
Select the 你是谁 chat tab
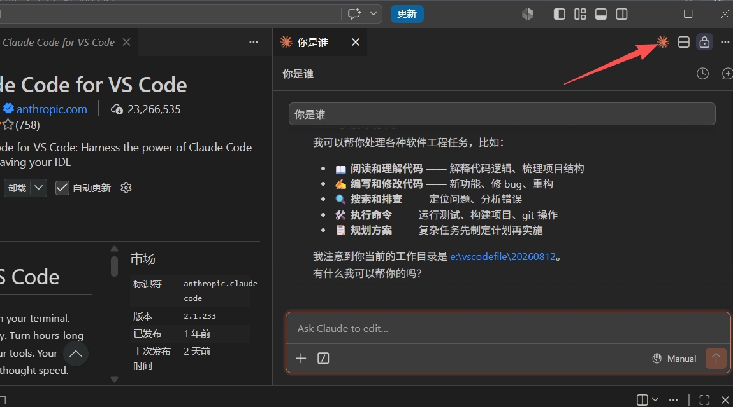[x=312, y=43]
